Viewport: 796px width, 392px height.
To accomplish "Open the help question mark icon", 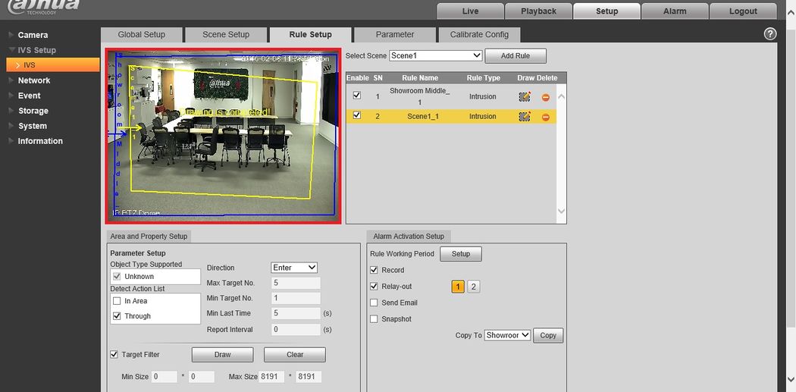I will tap(770, 34).
